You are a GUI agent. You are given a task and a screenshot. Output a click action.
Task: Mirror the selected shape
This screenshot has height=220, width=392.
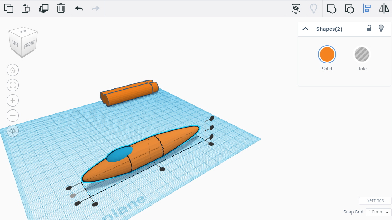(x=384, y=9)
